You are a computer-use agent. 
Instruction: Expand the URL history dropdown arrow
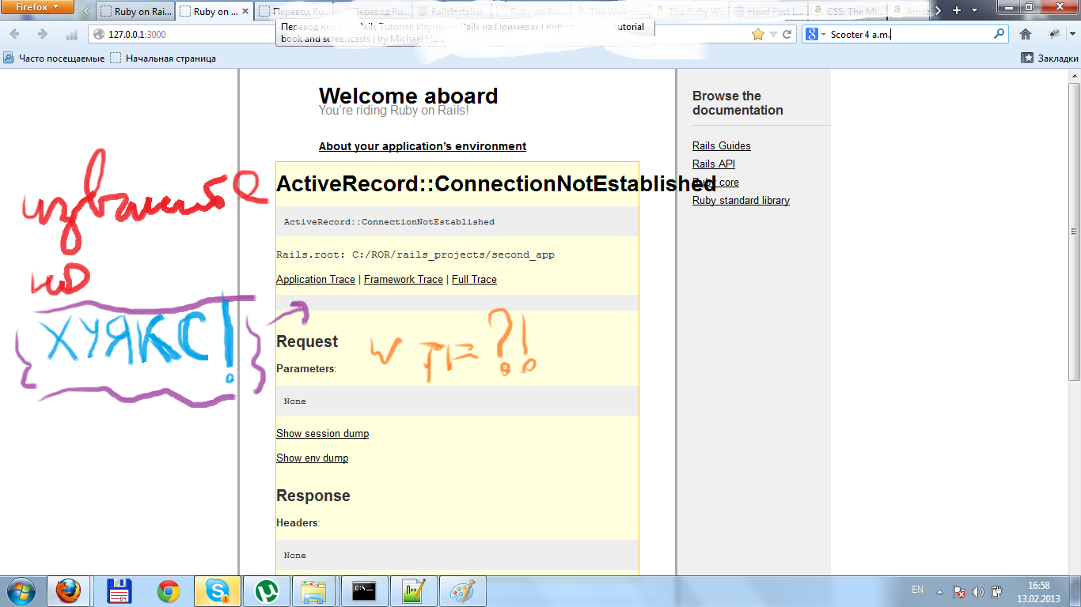click(x=772, y=34)
